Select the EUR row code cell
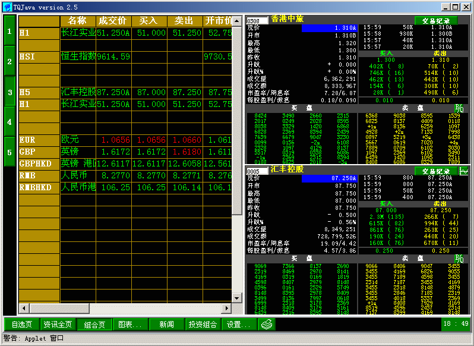This screenshot has height=346, width=474. pos(39,140)
